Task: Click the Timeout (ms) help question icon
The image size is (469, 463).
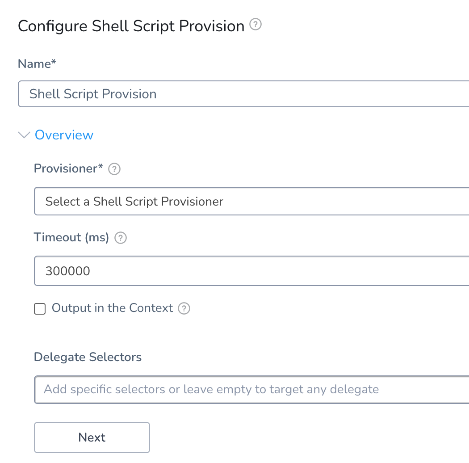Action: (x=121, y=238)
